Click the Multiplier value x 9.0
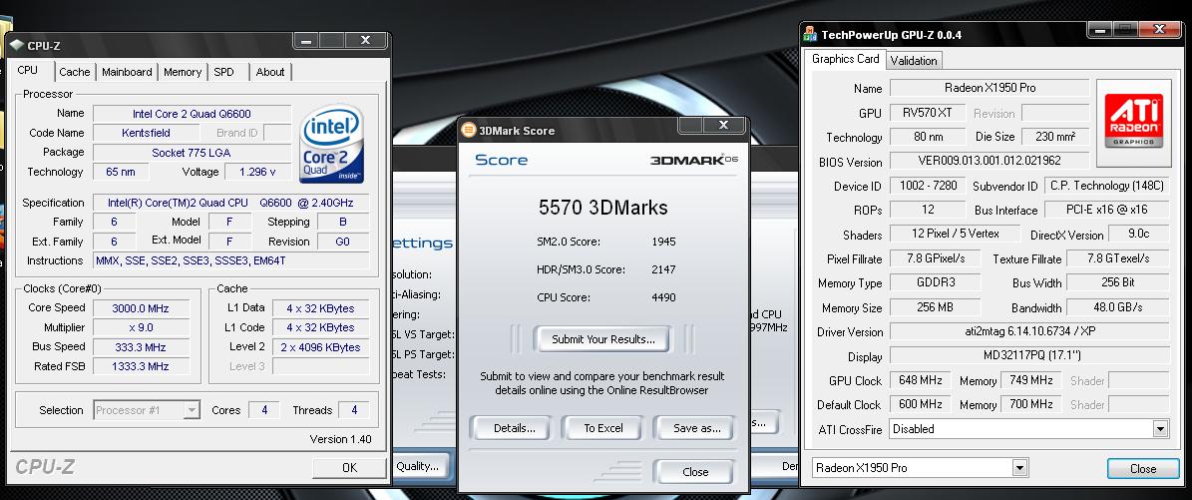 pos(141,327)
